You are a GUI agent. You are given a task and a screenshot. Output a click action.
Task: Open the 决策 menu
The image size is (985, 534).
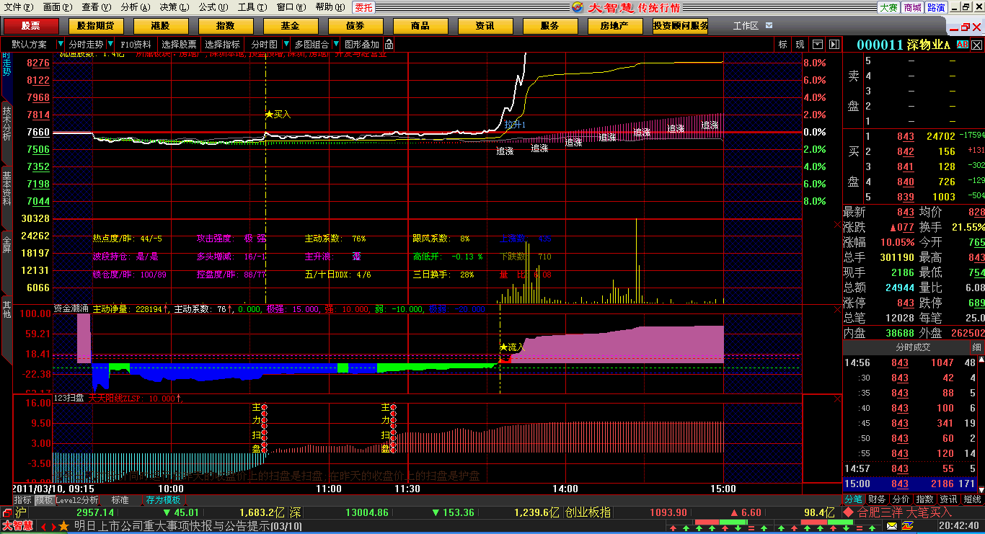click(x=174, y=7)
